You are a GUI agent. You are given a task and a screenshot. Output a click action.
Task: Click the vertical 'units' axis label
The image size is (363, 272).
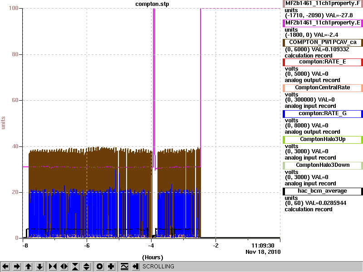coord(3,123)
